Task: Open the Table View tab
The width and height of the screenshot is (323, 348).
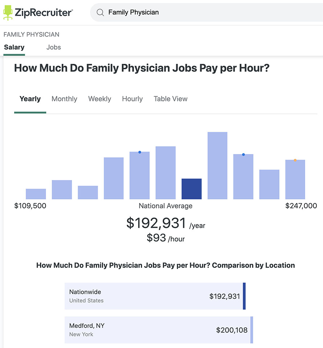Action: point(170,99)
